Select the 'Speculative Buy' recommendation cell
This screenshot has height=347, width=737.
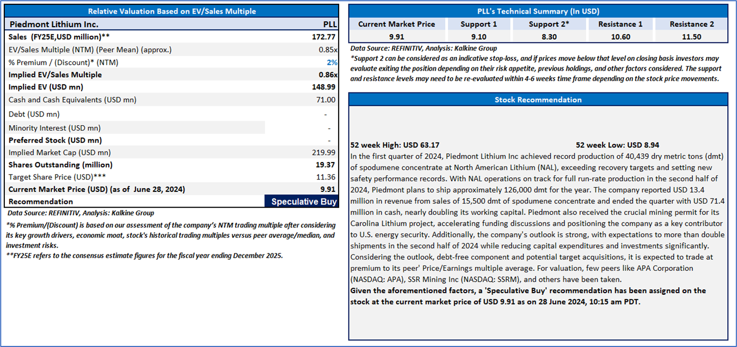tap(302, 202)
